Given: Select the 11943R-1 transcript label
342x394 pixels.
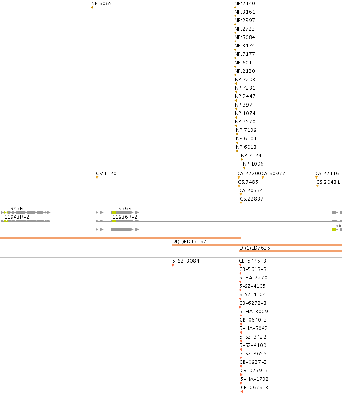Looking at the screenshot, I should pyautogui.click(x=16, y=209).
